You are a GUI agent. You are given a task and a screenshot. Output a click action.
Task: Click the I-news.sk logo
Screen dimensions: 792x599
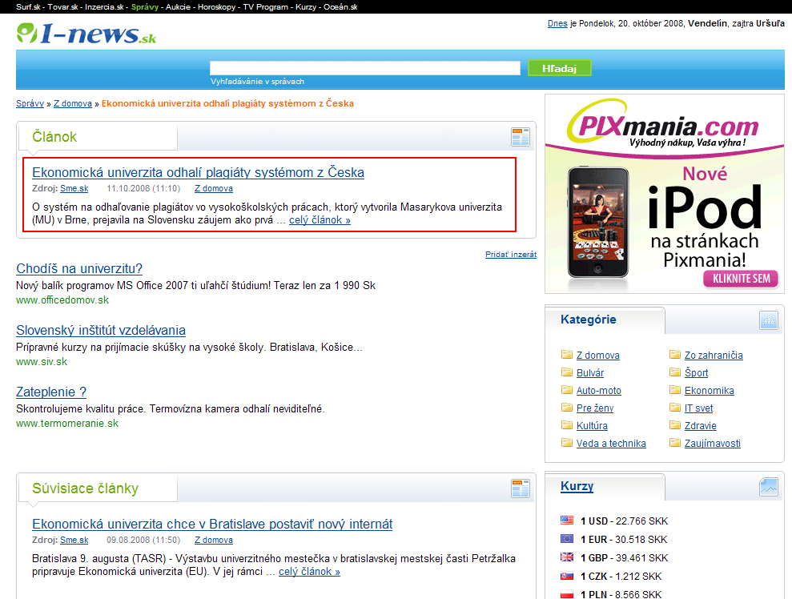86,34
